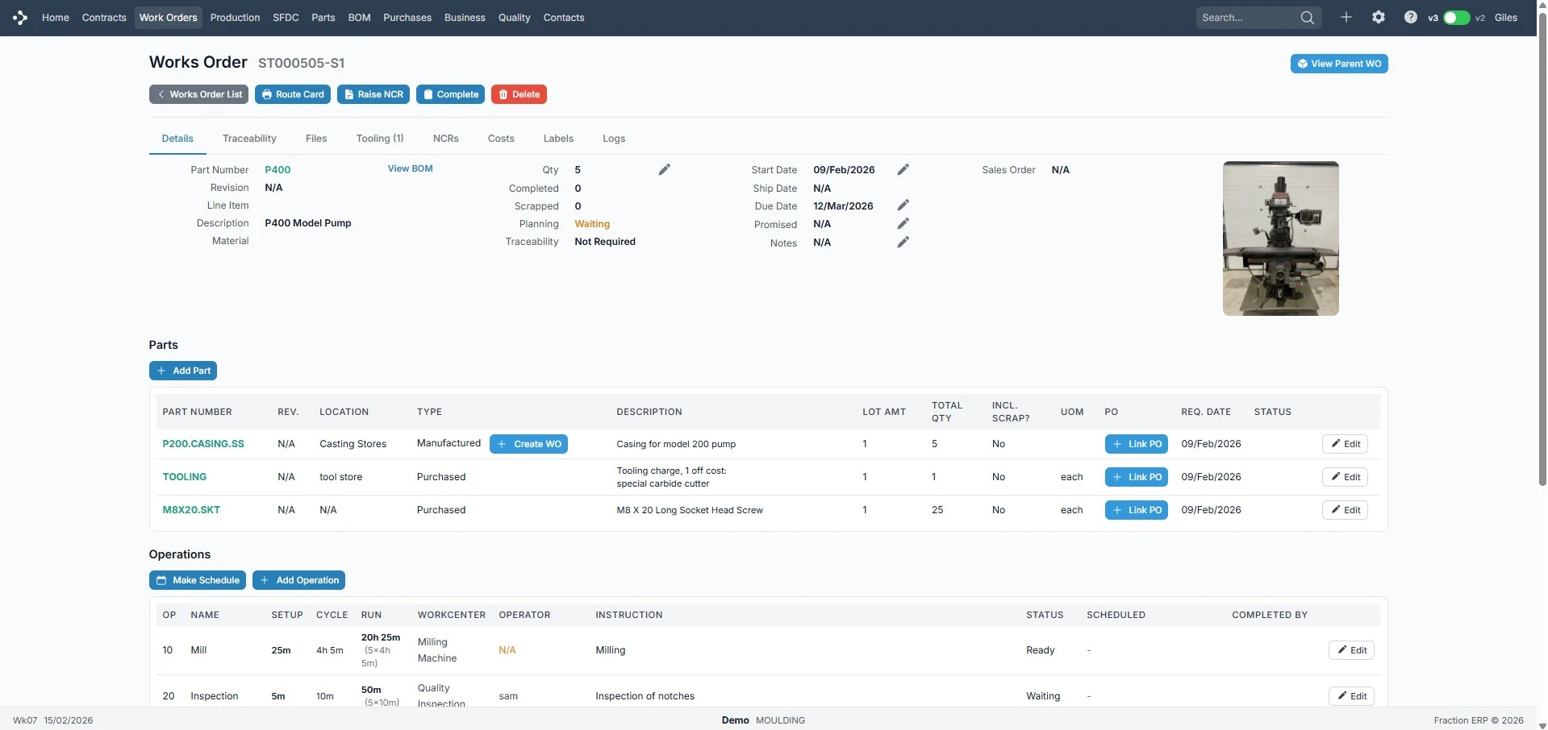The height and width of the screenshot is (730, 1548).
Task: Create WO for P200.CASING.SS part
Action: point(528,444)
